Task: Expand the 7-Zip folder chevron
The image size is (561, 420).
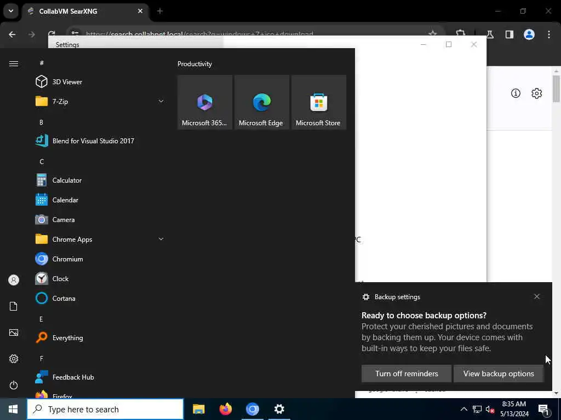Action: click(161, 101)
